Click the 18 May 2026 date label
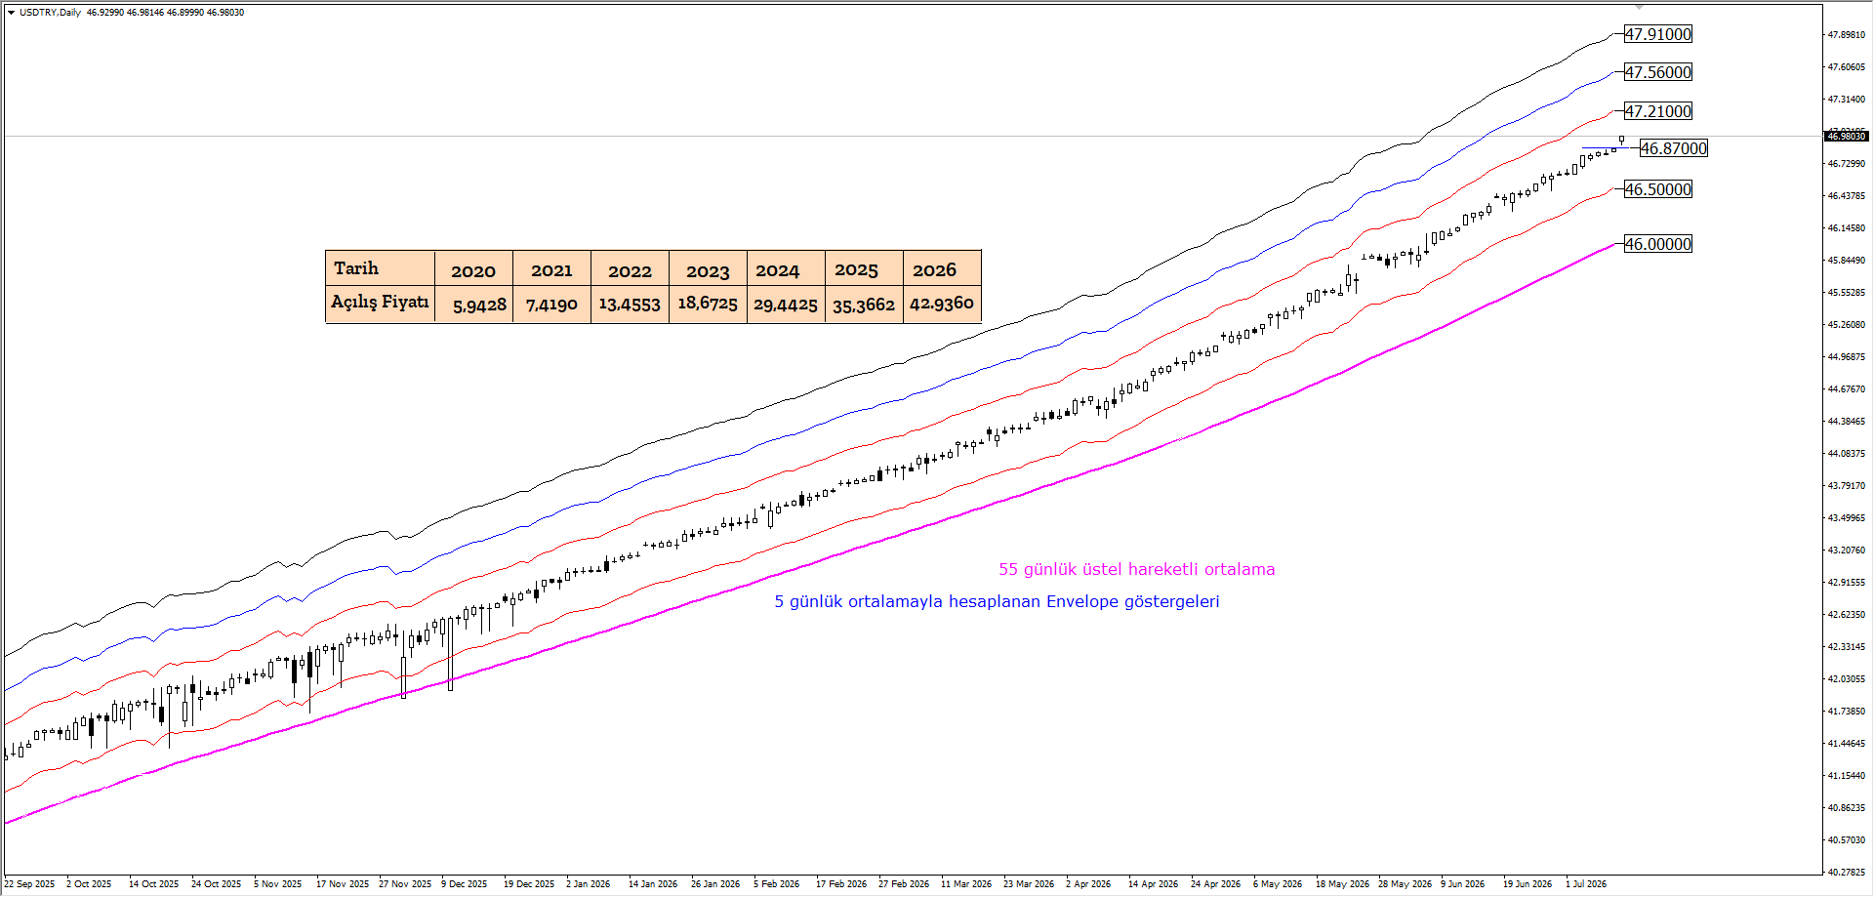The image size is (1874, 897). pyautogui.click(x=1342, y=884)
